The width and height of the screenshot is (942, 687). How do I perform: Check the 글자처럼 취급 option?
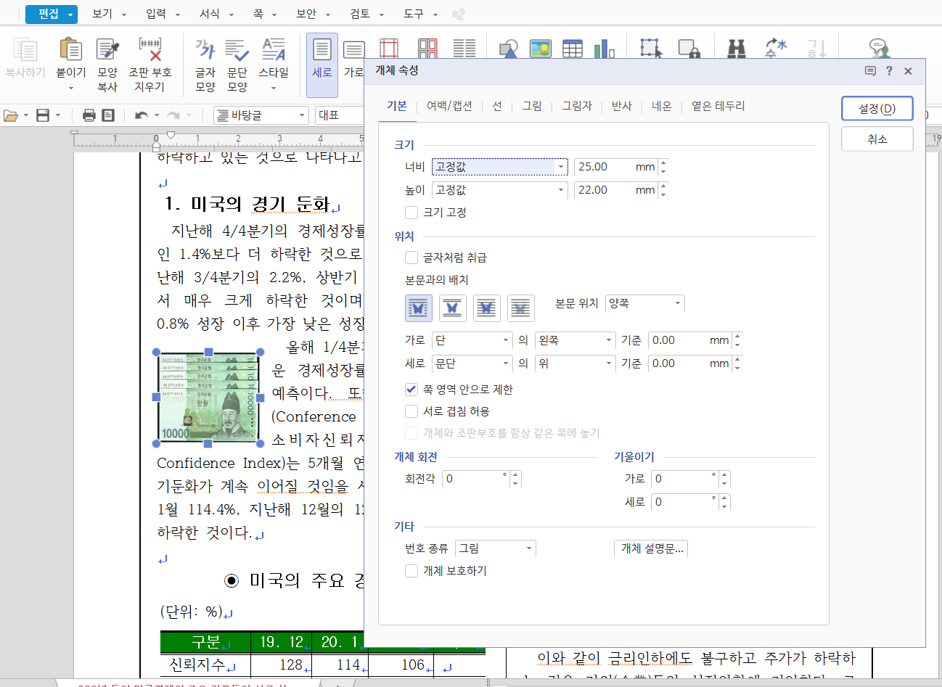[x=411, y=258]
